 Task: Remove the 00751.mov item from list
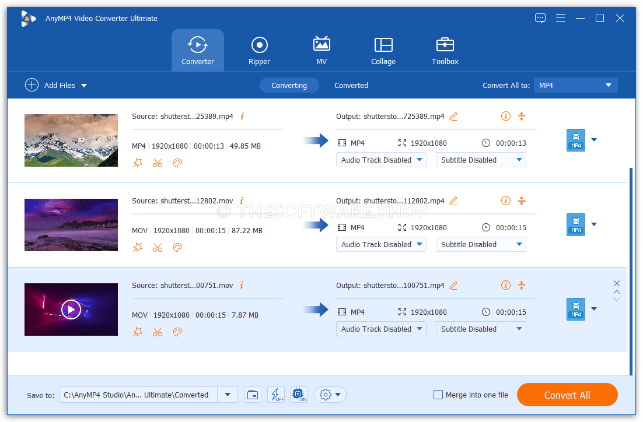point(616,283)
